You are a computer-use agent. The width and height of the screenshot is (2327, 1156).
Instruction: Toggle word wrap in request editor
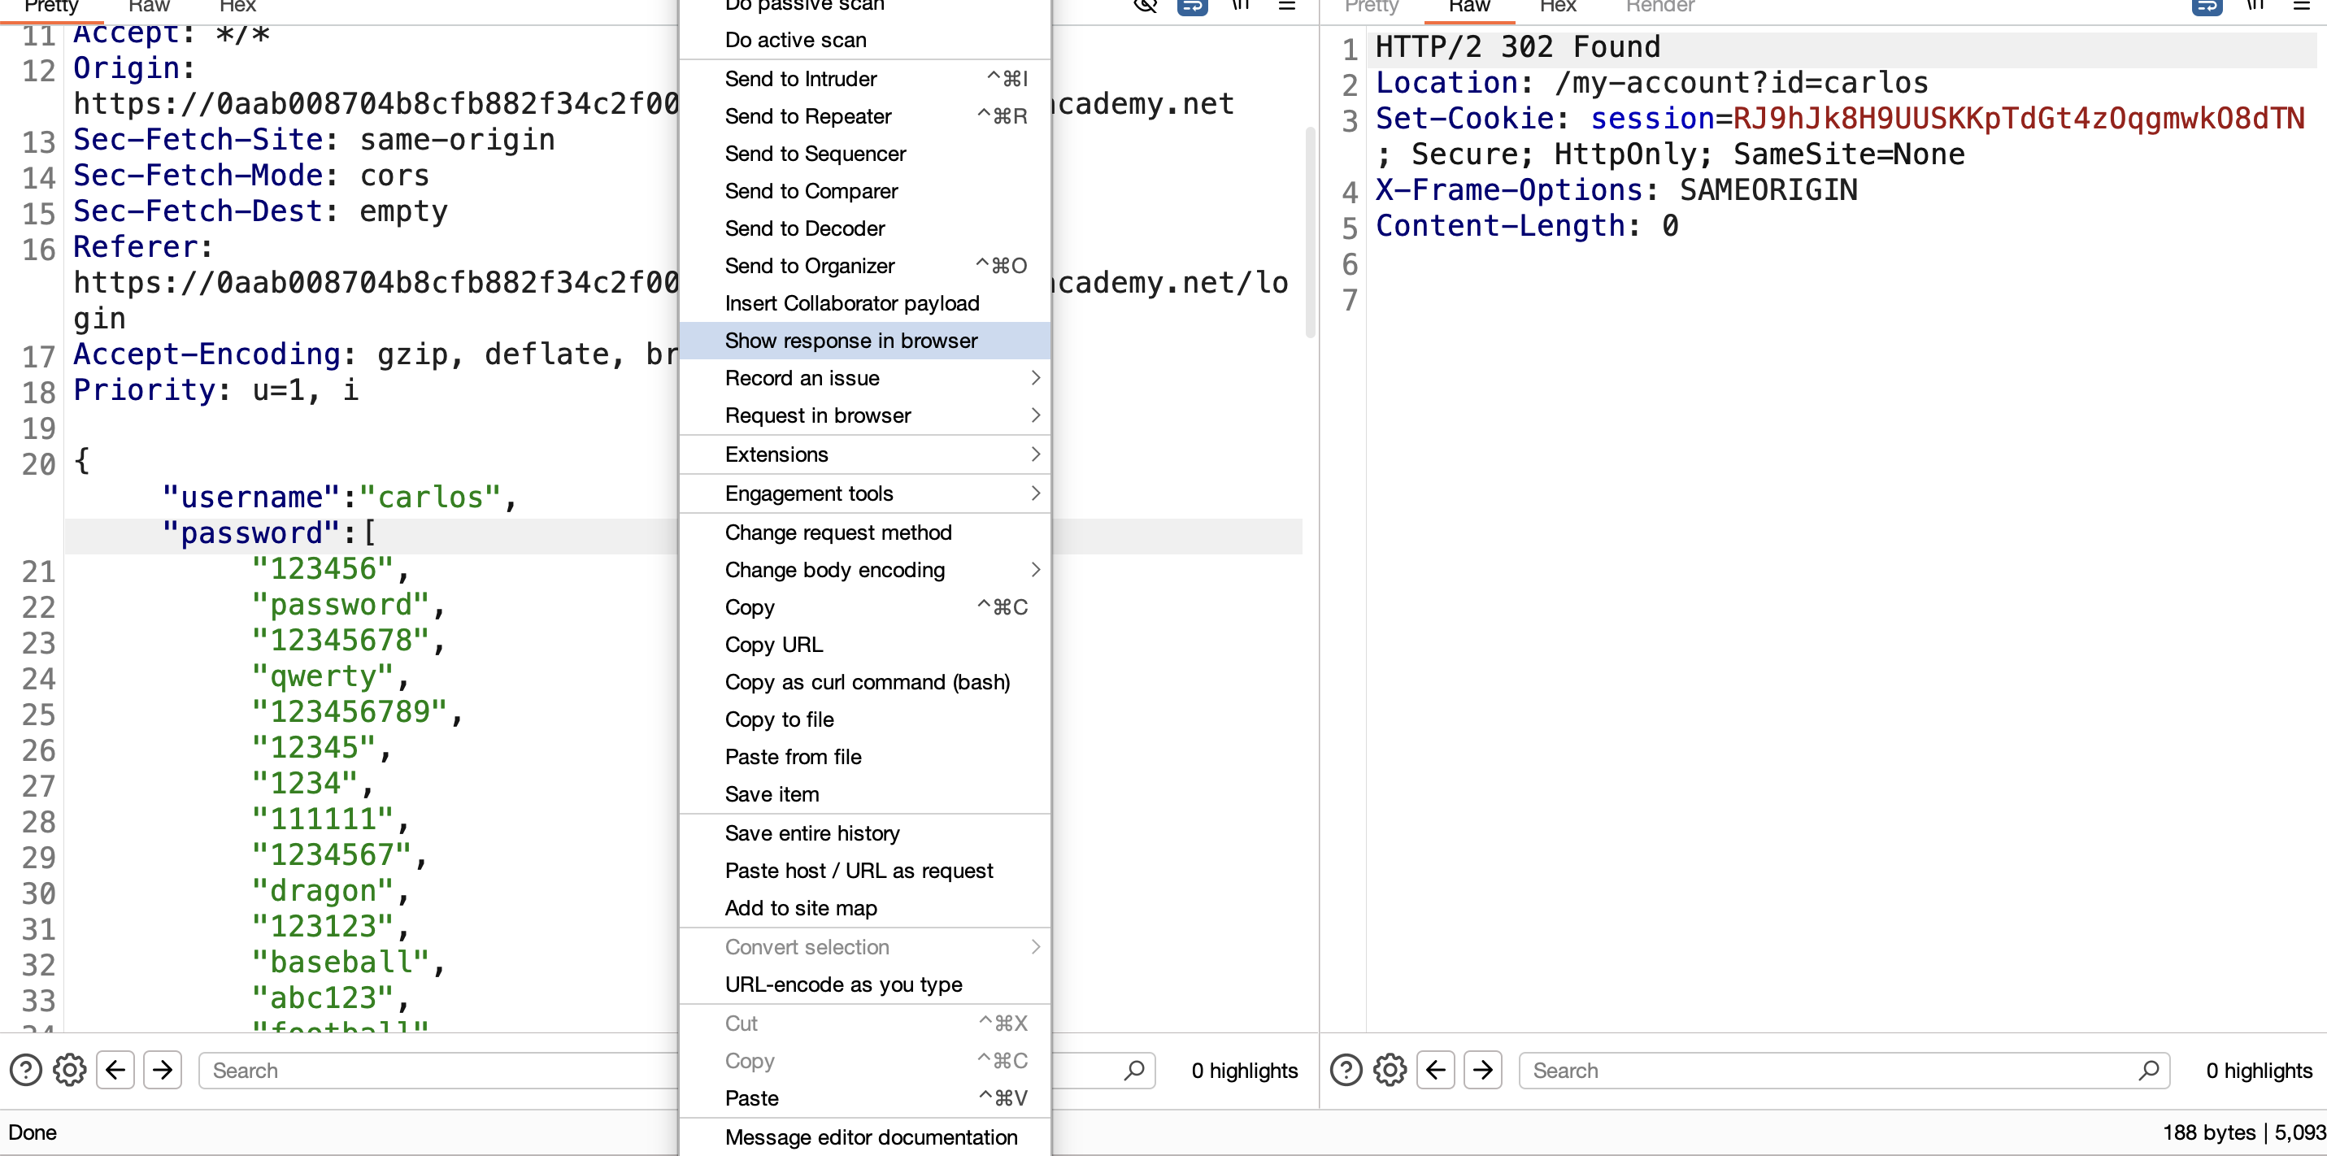[1193, 7]
